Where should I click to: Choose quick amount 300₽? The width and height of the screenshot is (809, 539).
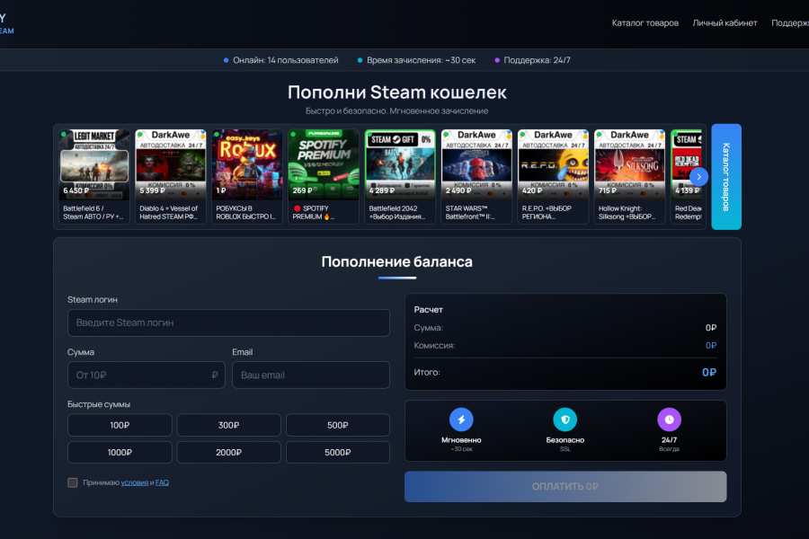228,425
